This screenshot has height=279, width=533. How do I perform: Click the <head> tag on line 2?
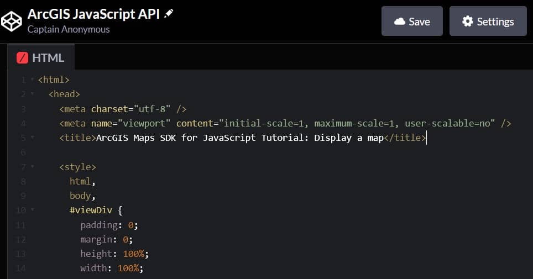click(x=64, y=94)
